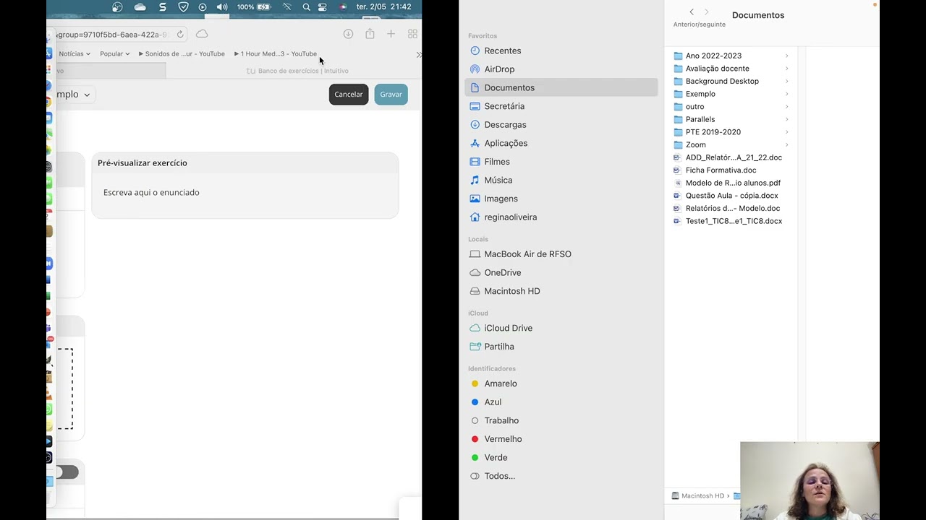Open Secretária in Finder sidebar
926x520 pixels.
pyautogui.click(x=561, y=106)
